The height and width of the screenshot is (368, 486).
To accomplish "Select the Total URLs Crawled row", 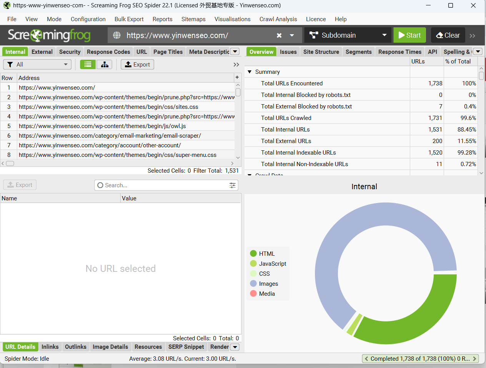I will coord(361,118).
